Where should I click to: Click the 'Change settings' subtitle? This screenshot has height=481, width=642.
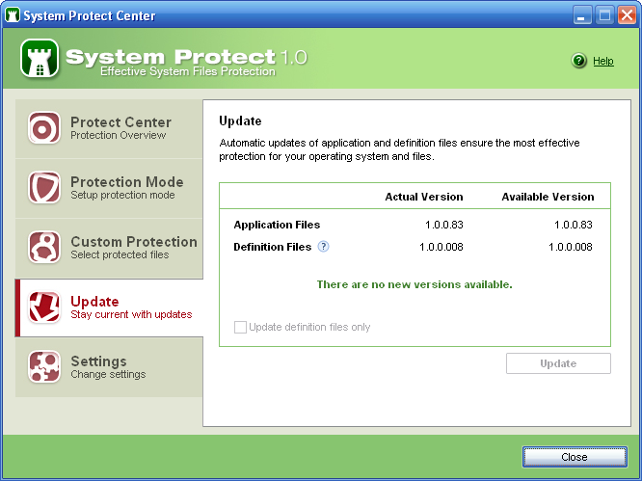(x=108, y=374)
